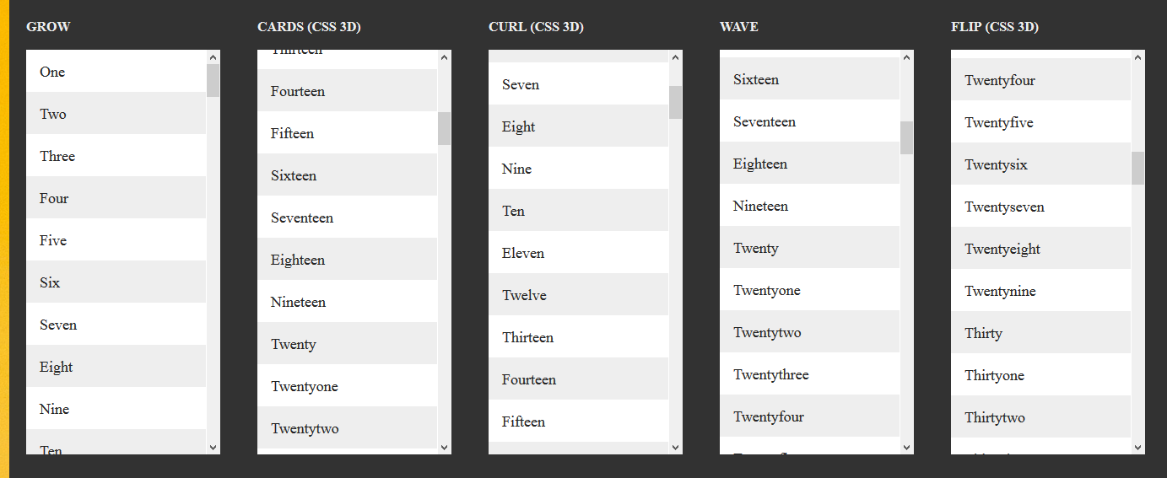
Task: Click the down scroll arrow in CARDS list
Action: (444, 447)
